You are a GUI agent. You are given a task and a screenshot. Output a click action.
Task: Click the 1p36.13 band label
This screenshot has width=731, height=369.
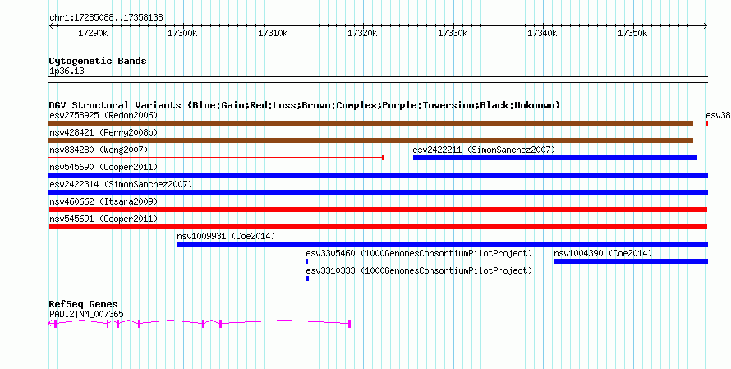pos(67,71)
